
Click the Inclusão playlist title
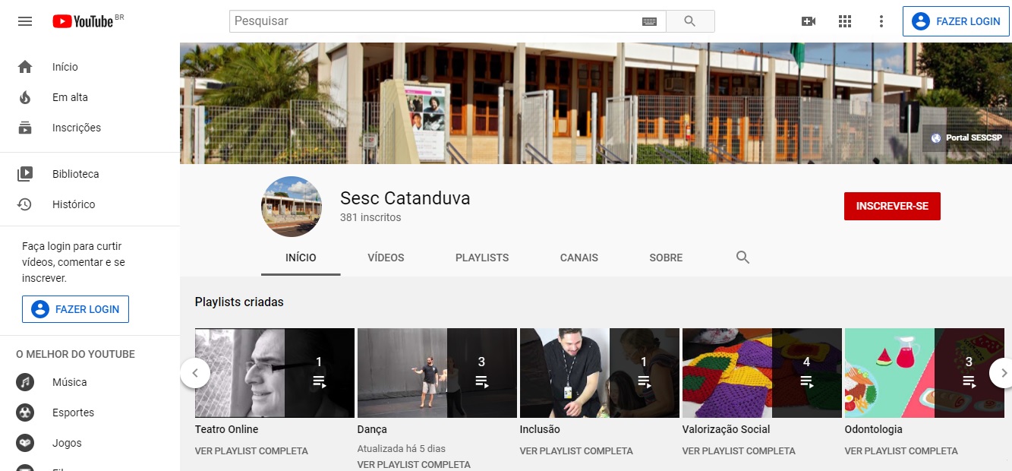[540, 429]
